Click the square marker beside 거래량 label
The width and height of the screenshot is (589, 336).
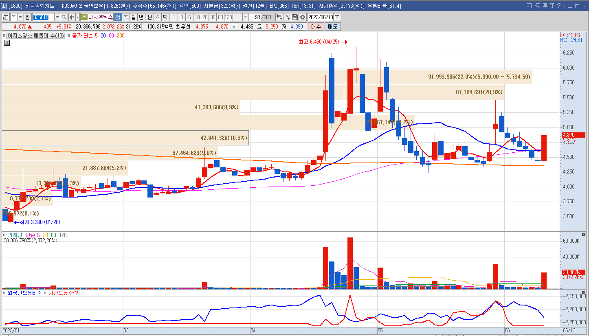pos(4,235)
